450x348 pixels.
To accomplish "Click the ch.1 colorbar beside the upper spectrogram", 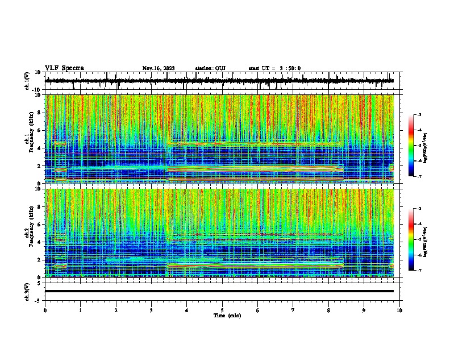I will 411,145.
